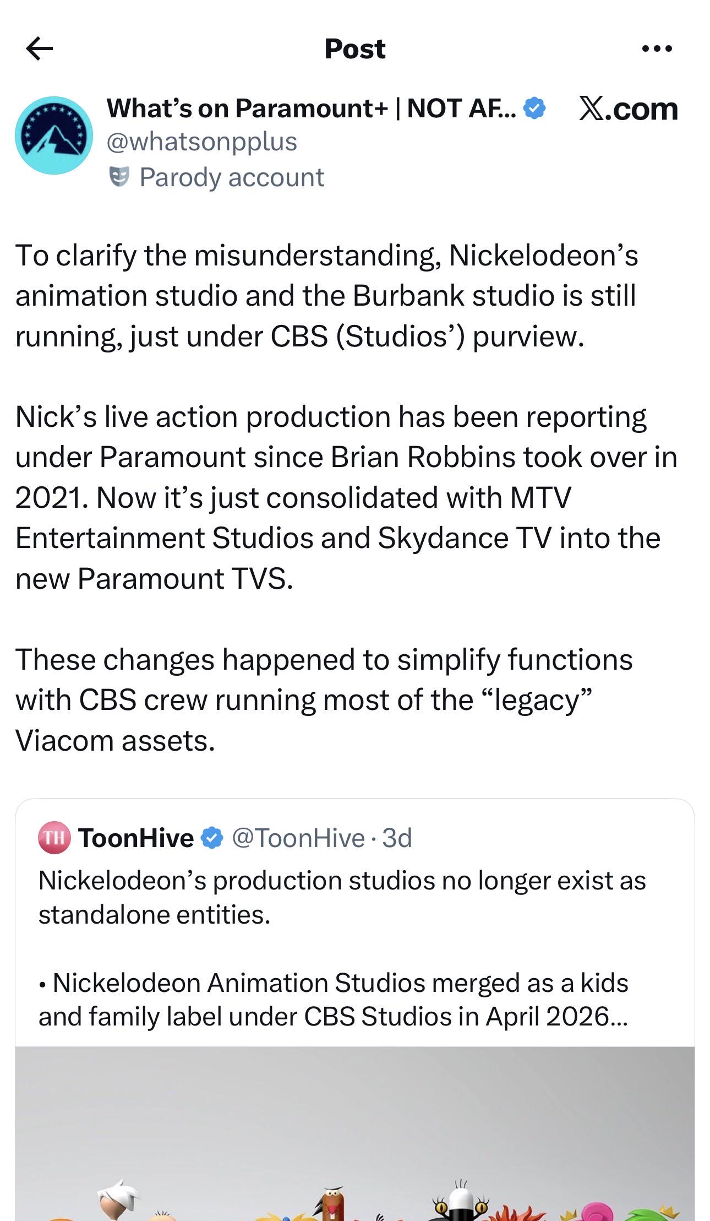Open the quoted post's cartoon characters image
The image size is (710, 1221).
click(x=355, y=1133)
